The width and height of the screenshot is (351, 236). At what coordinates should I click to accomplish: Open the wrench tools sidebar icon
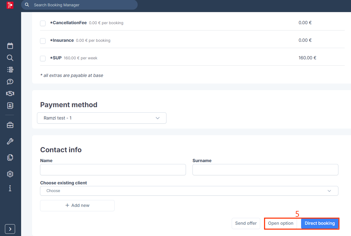click(x=10, y=141)
